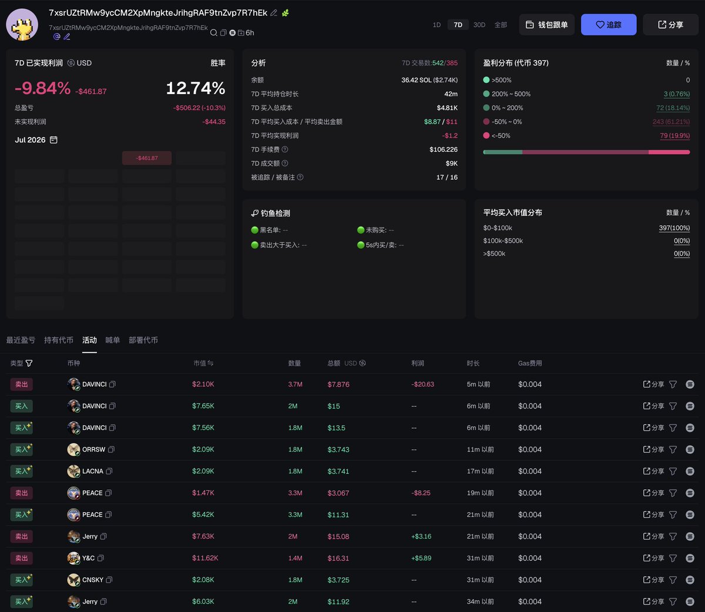
Task: Filter by token in the ORRSW row
Action: point(673,450)
